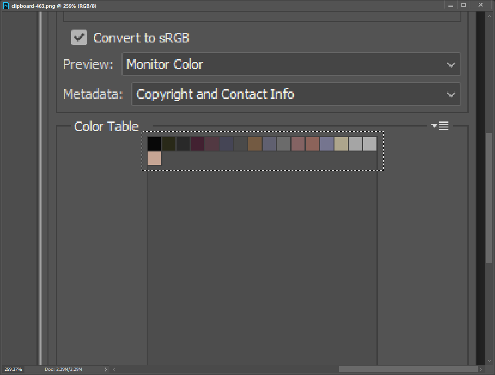The image size is (495, 375).
Task: Click the horizontal scrollbar right arrow
Action: click(x=482, y=369)
